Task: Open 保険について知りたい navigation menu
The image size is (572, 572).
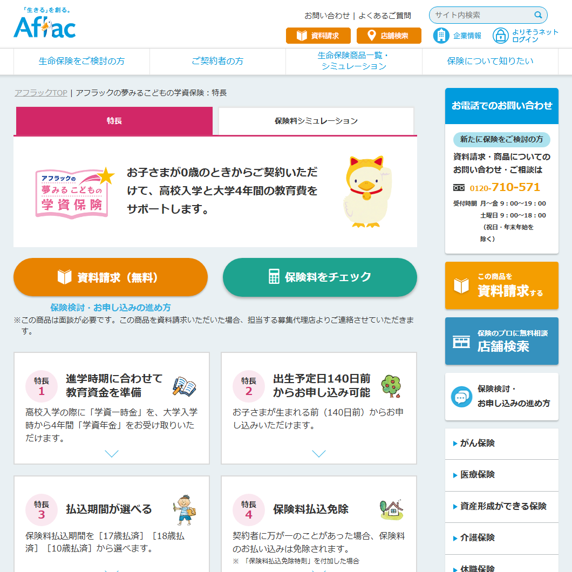Action: (491, 62)
